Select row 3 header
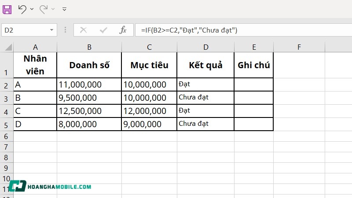352x198 pixels. pyautogui.click(x=7, y=98)
